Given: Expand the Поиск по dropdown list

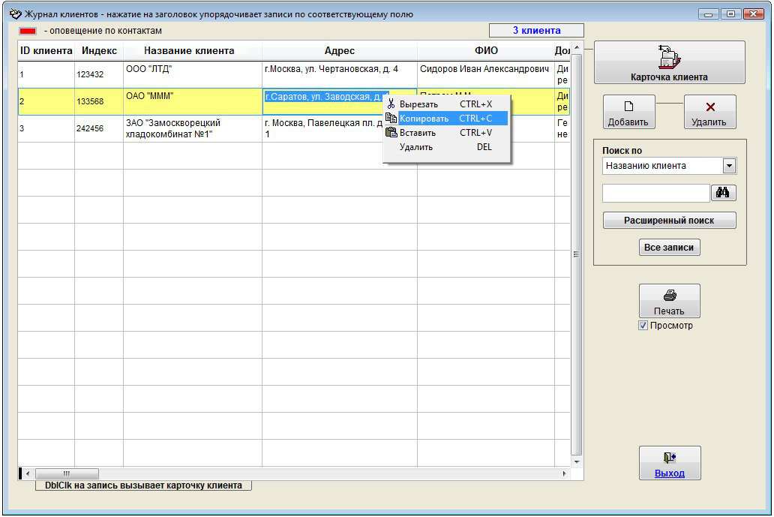Looking at the screenshot, I should tap(729, 166).
